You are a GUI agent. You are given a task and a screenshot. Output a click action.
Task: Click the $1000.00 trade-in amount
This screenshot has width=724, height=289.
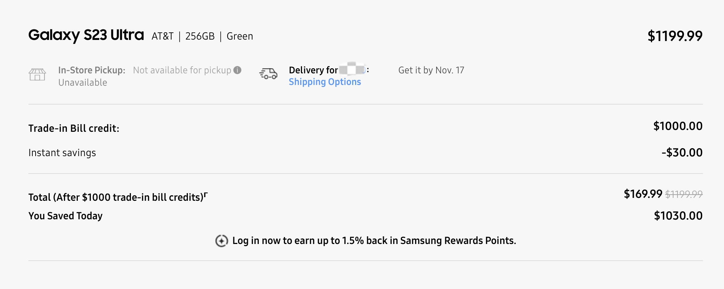pos(678,126)
